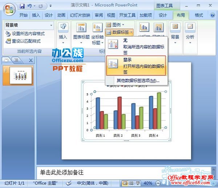Image resolution: width=218 pixels, height=188 pixels.
Task: Click the 坐标轴 icon
Action: click(x=144, y=27)
